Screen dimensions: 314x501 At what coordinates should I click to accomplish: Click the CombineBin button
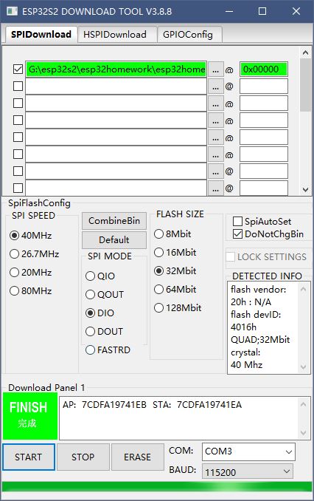114,221
